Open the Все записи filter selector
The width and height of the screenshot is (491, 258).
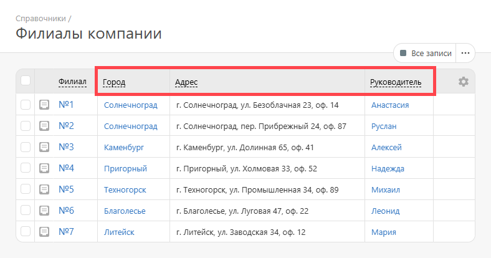[425, 53]
